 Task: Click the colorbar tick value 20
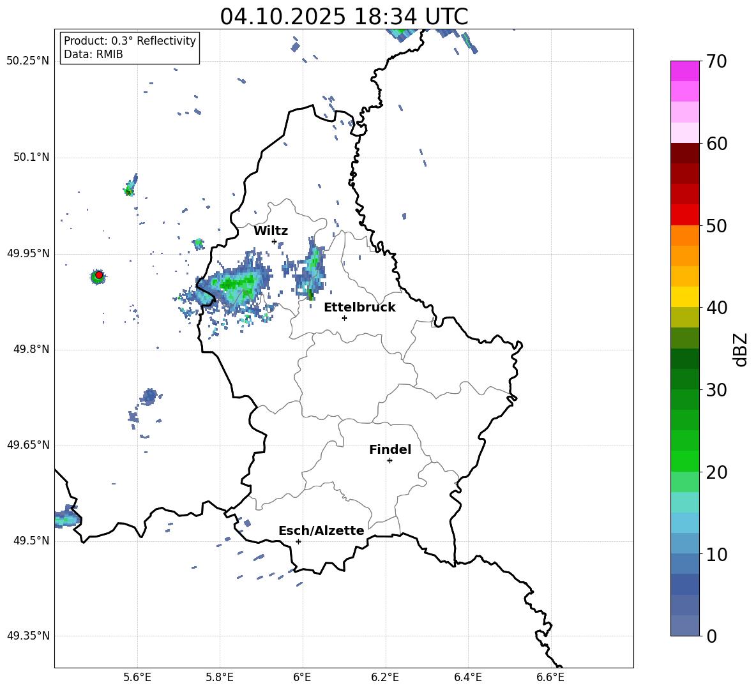point(716,472)
